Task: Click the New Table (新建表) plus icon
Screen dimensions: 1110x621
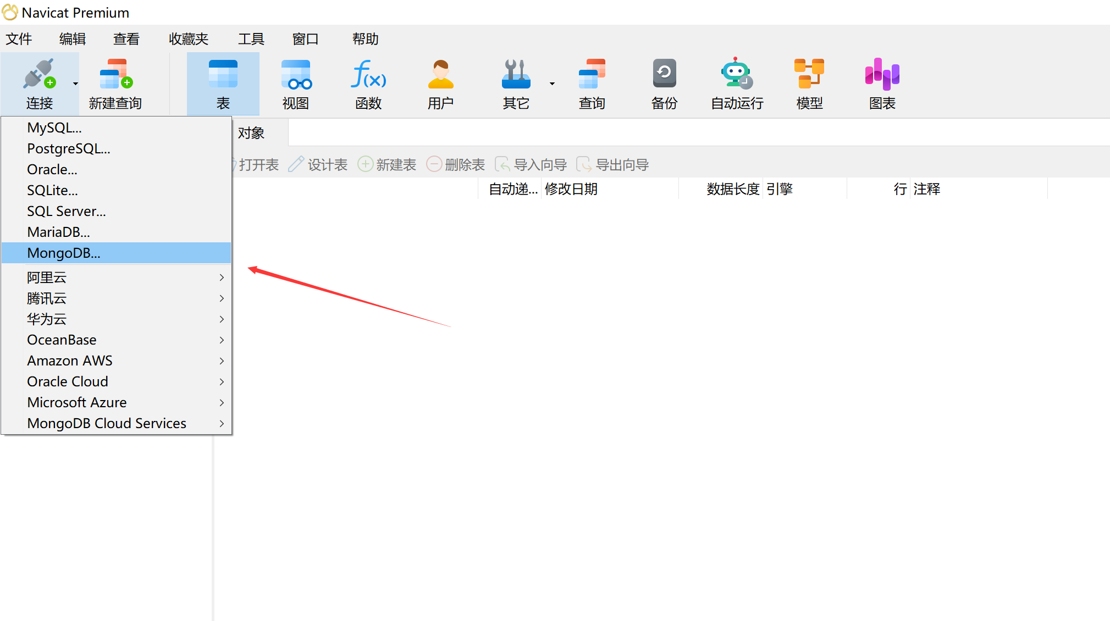Action: pyautogui.click(x=365, y=164)
